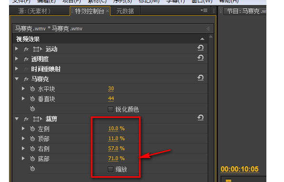The height and width of the screenshot is (182, 284).
Task: Switch to the 源:(无素材) tab
Action: tap(34, 11)
